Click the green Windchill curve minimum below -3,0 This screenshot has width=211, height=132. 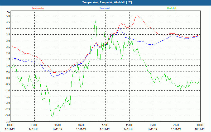coord(52,116)
